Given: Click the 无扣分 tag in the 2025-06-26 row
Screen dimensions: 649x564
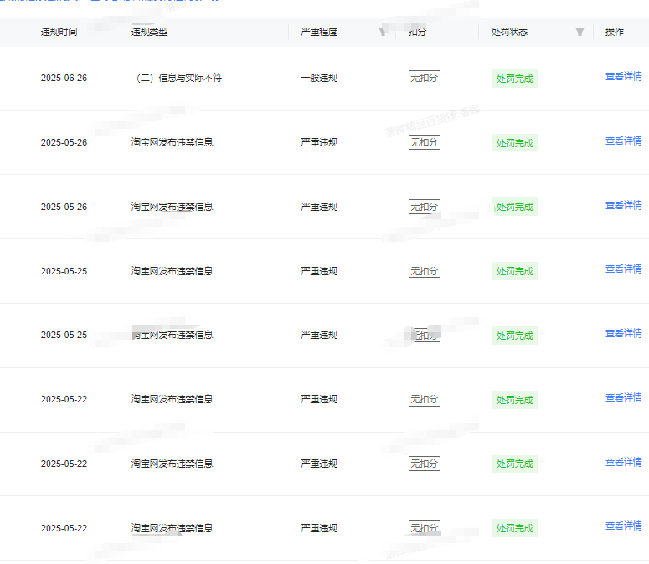Looking at the screenshot, I should pos(424,78).
